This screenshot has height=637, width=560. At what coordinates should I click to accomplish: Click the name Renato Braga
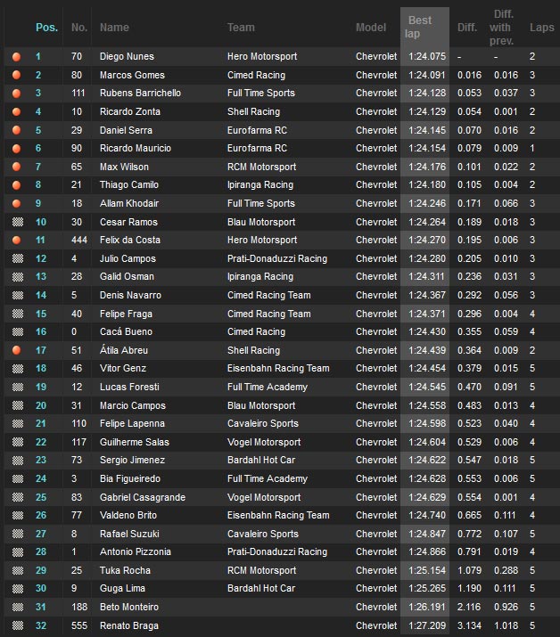pyautogui.click(x=129, y=625)
